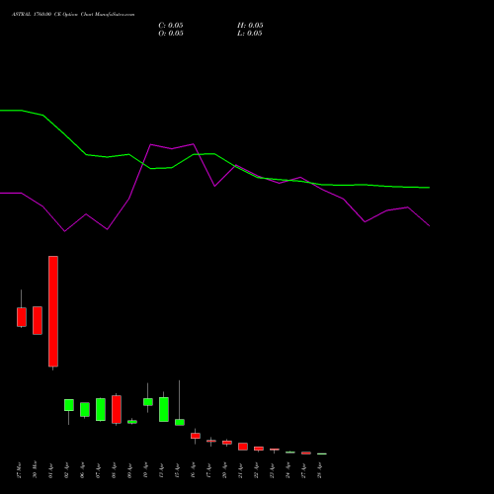
Task: Select the small green 09 Apr candle
Action: [132, 422]
